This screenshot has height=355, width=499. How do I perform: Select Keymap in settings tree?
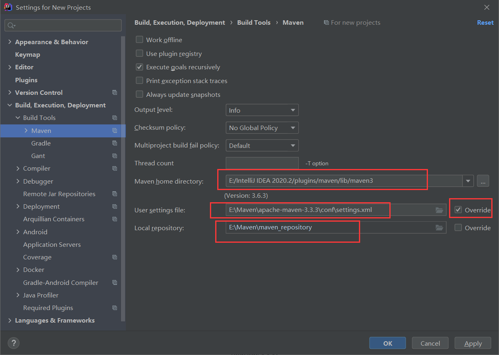pos(28,54)
